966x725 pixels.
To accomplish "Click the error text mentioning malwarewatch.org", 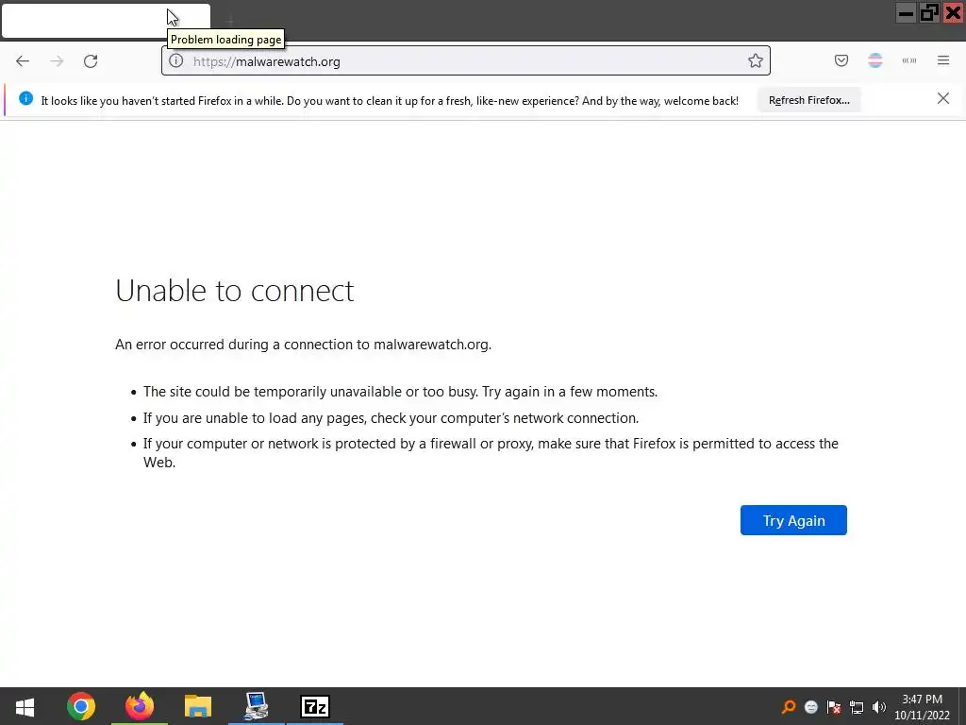I will 303,345.
